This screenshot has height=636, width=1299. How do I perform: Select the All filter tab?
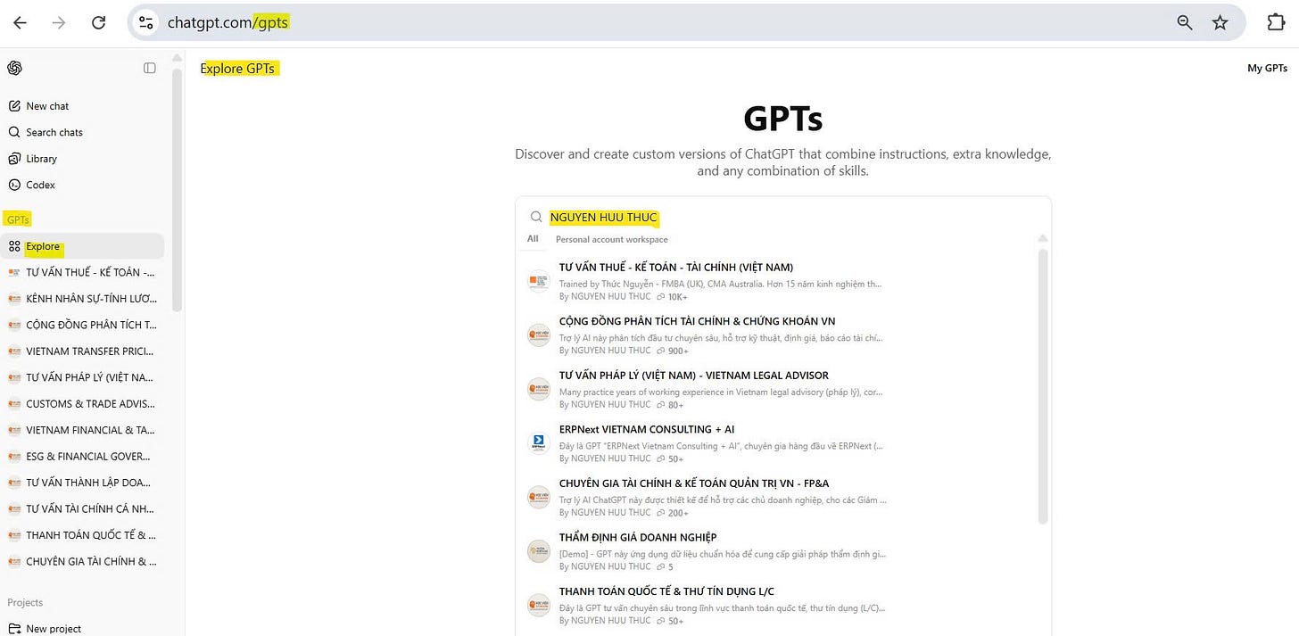(533, 239)
